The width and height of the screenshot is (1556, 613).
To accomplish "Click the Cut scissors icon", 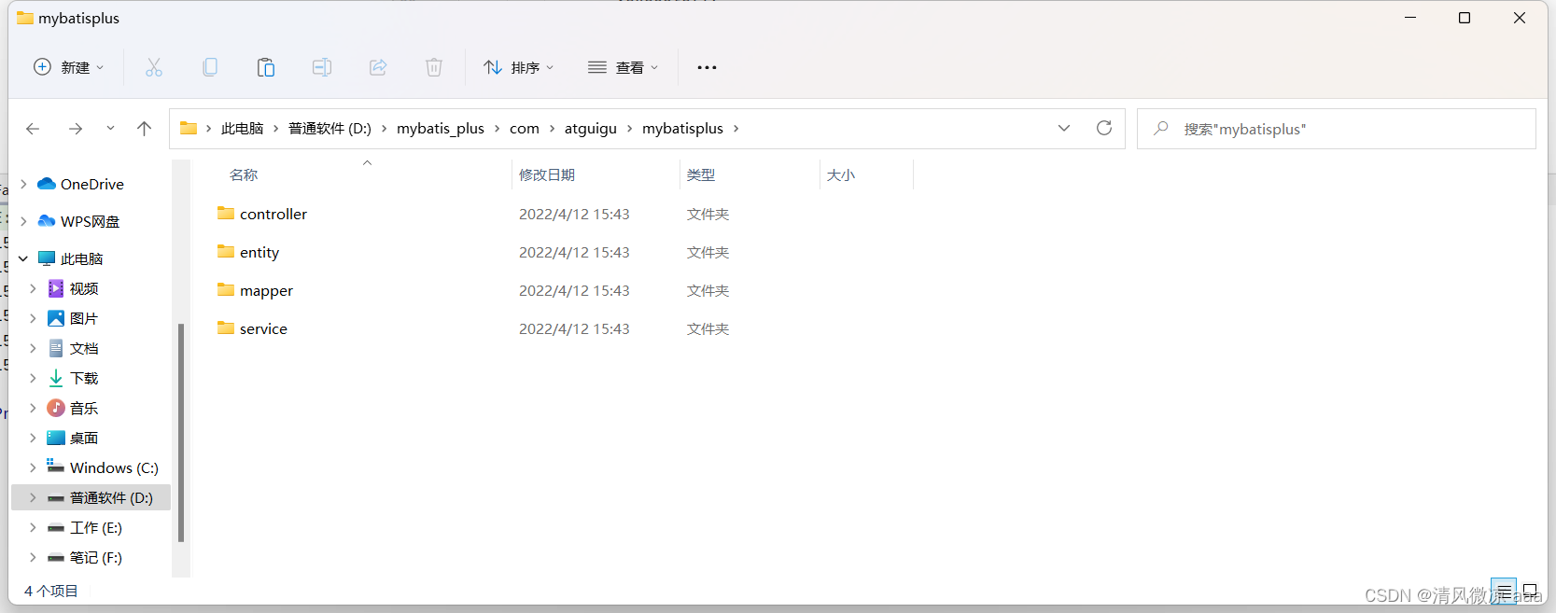I will tap(154, 67).
